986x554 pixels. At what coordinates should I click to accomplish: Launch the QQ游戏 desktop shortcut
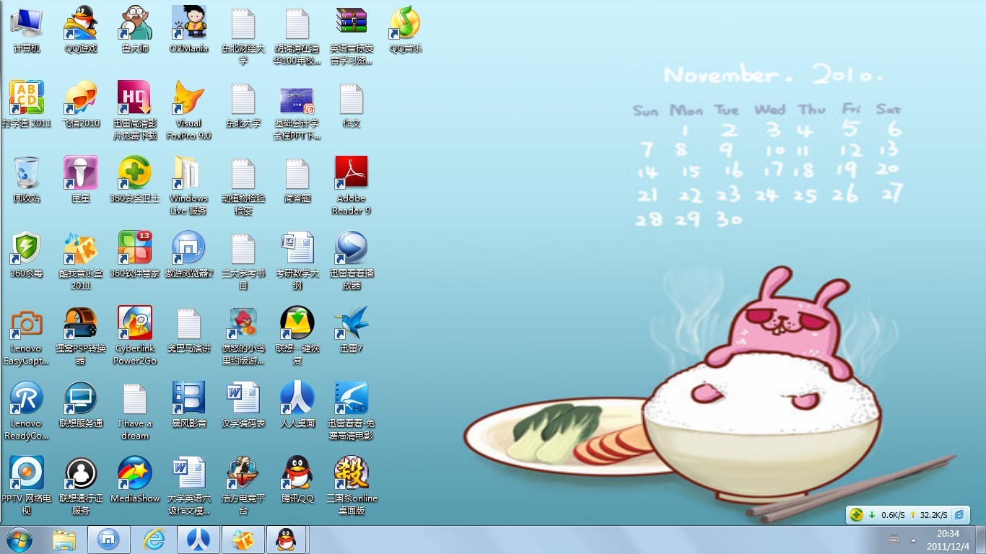(81, 30)
